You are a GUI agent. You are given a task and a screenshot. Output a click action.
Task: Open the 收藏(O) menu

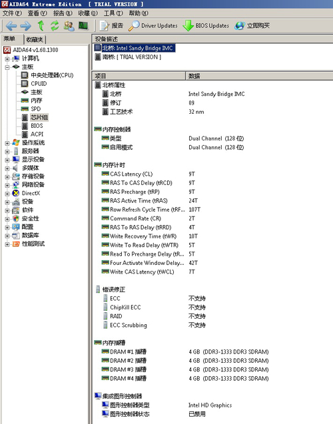[88, 13]
